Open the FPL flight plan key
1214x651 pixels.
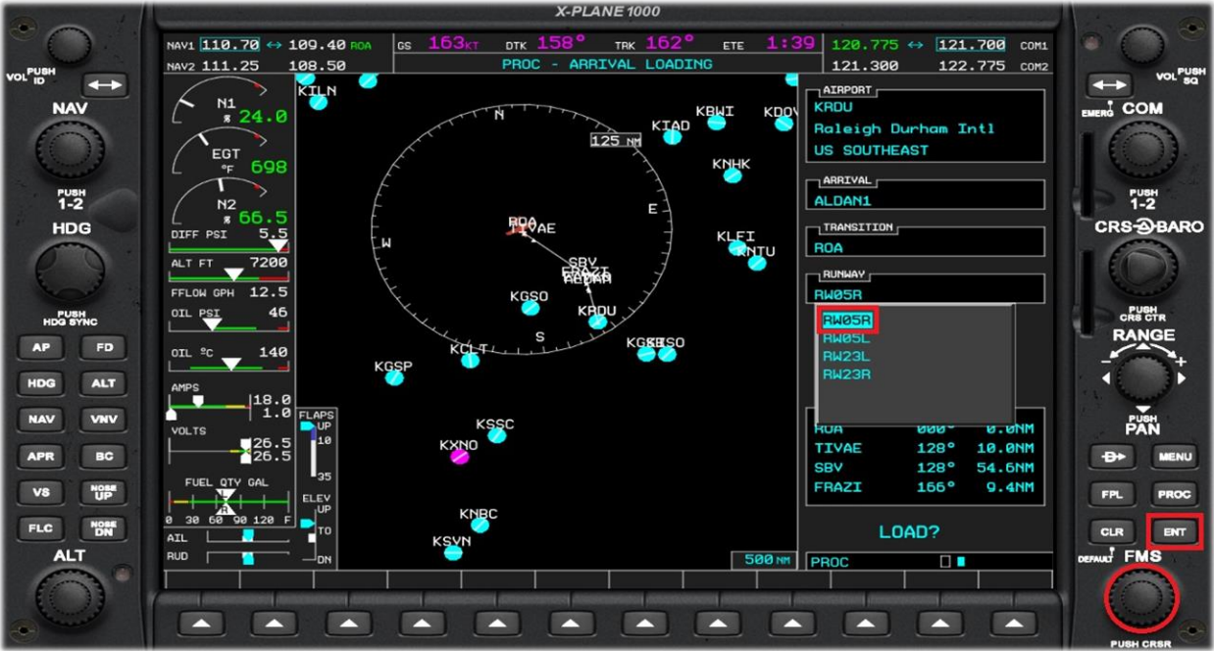point(1111,494)
